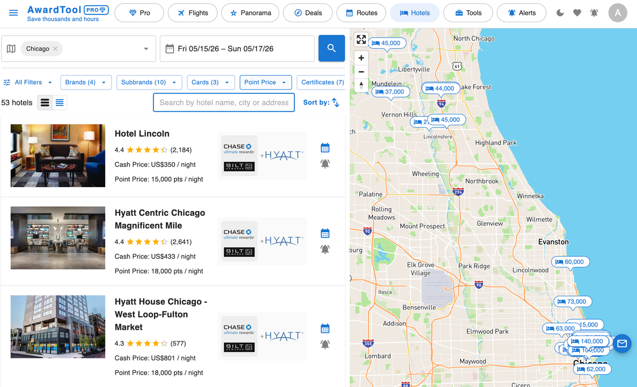Click the blue search button
637x387 pixels.
click(x=331, y=48)
